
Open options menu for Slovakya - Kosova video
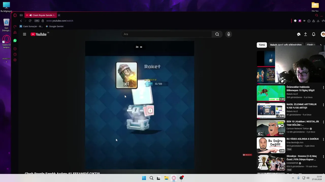click(323, 157)
